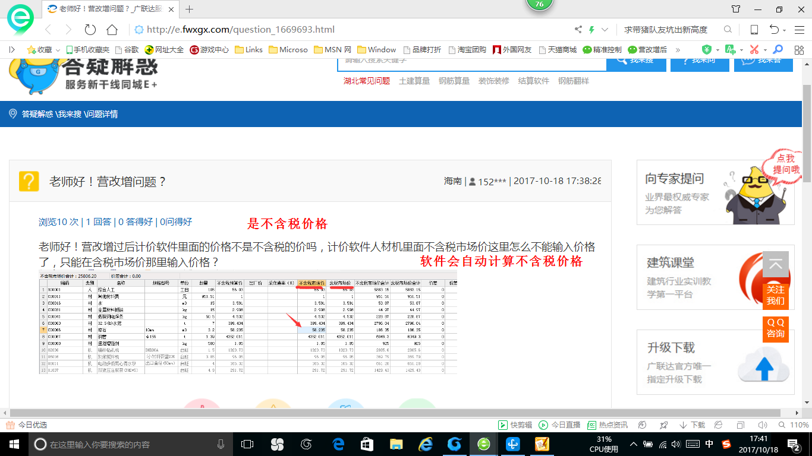Click the browser forward arrow
This screenshot has width=812, height=456.
tap(68, 30)
